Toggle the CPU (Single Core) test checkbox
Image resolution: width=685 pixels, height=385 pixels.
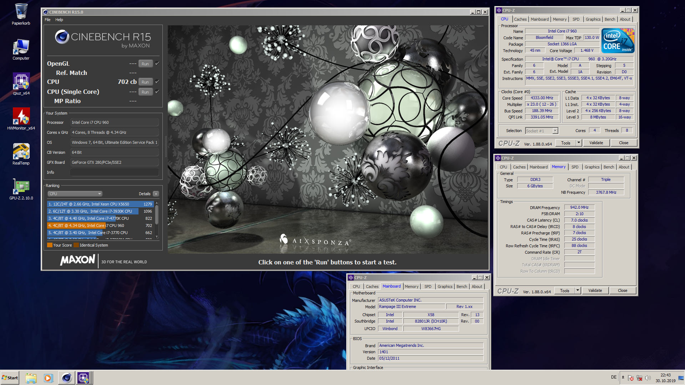pyautogui.click(x=157, y=92)
